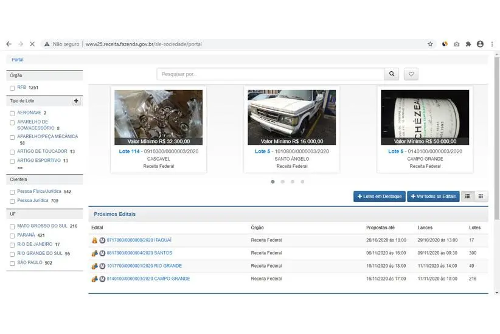Stop page loading with X button
This screenshot has height=334, width=500.
tap(32, 44)
